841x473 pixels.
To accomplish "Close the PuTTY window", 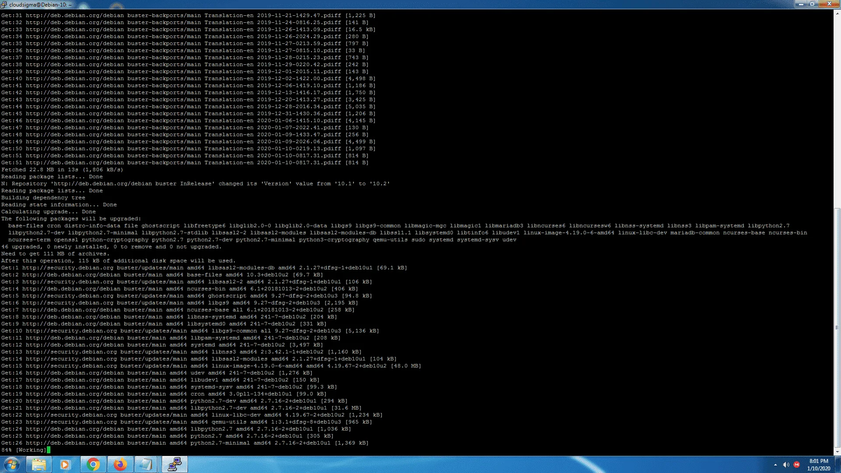I will pyautogui.click(x=829, y=4).
